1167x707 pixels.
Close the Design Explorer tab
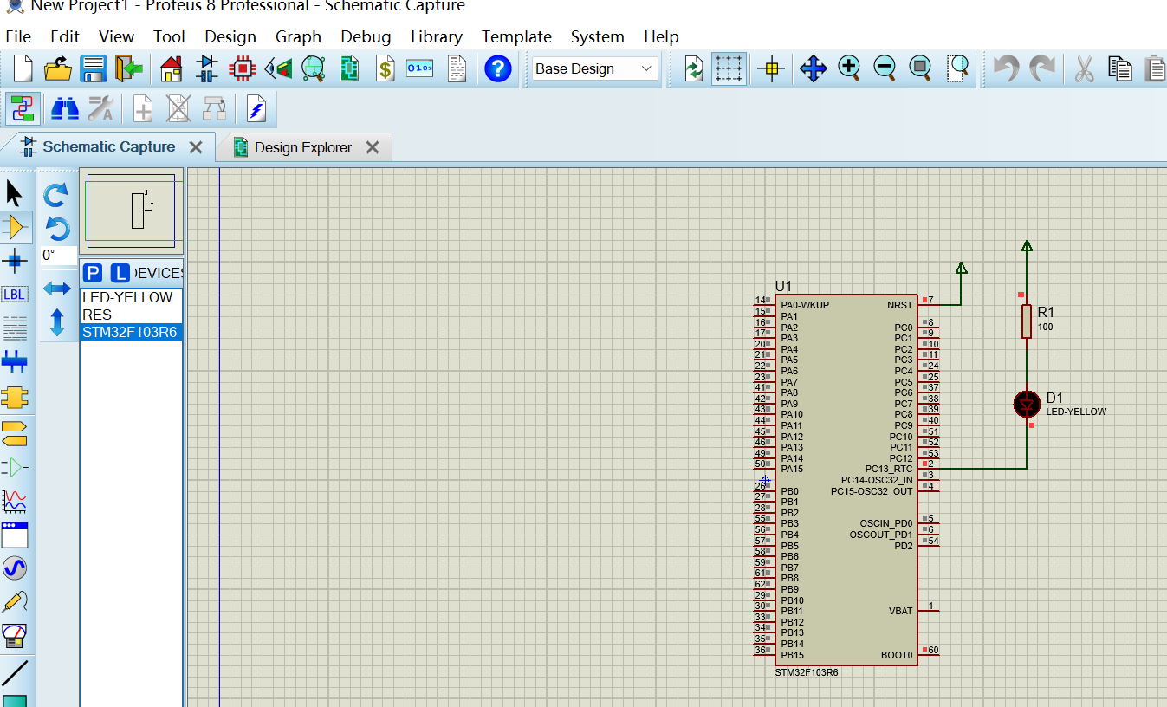point(373,147)
